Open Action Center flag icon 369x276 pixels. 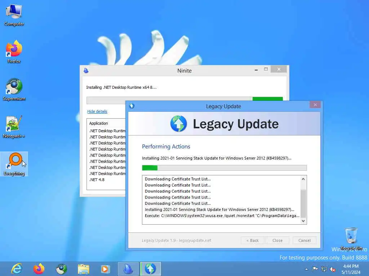(315, 269)
